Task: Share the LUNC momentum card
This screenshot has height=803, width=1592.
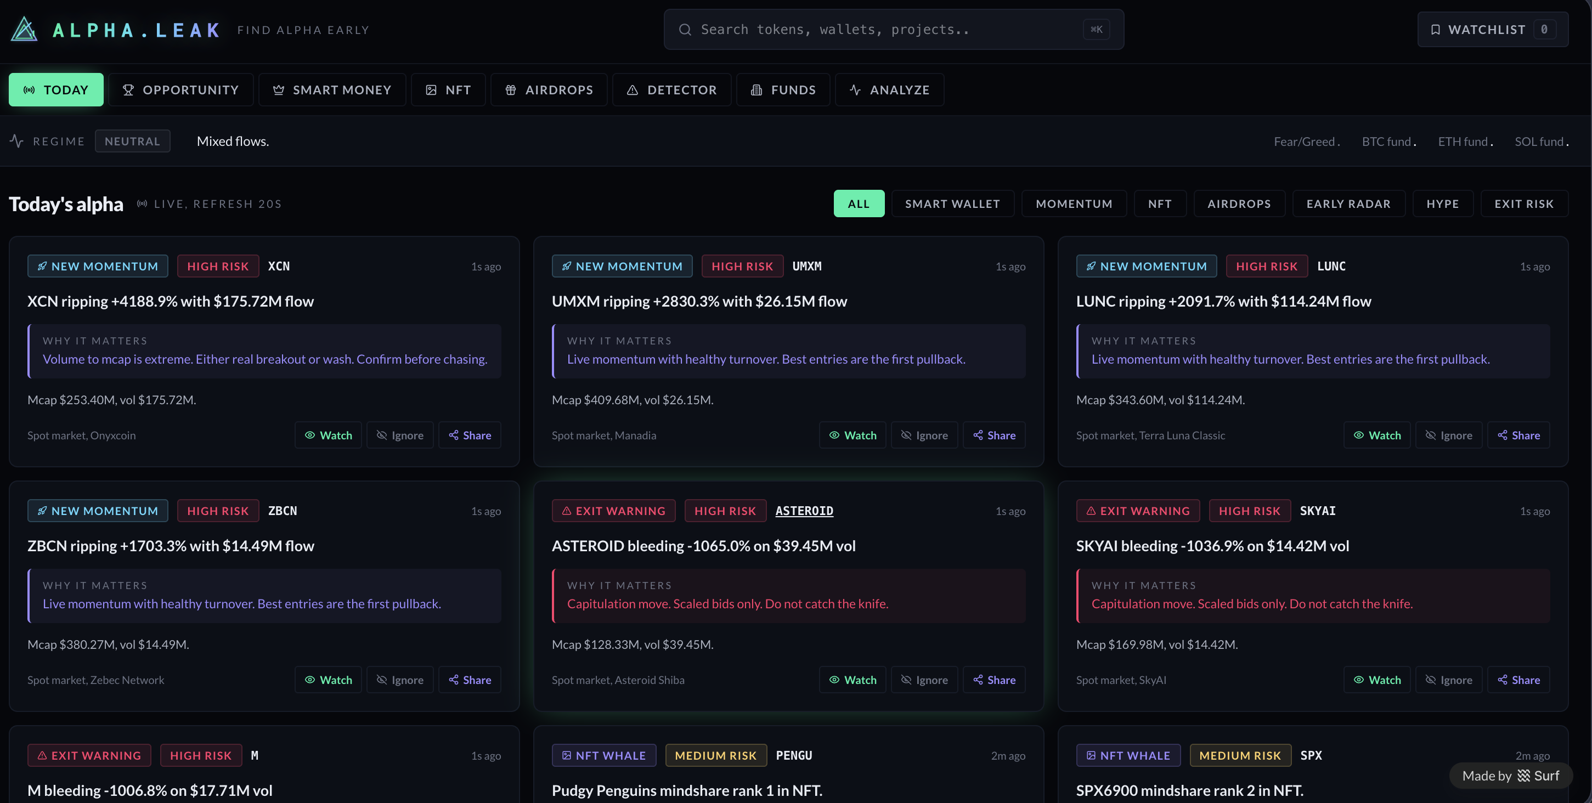Action: click(1518, 436)
